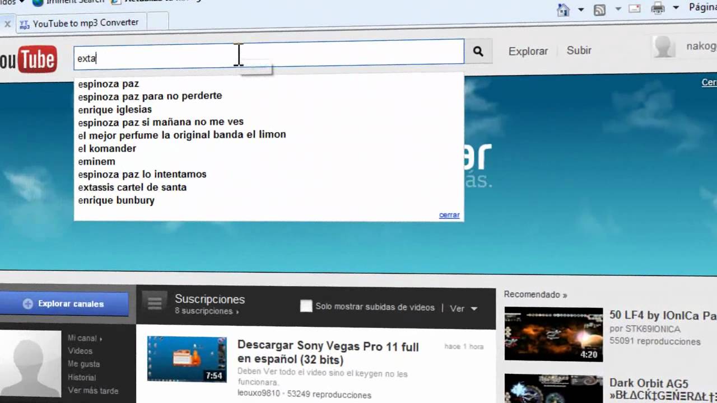Click the YouTube to mp3 Converter tab favicon
Viewport: 717px width, 403px height.
(24, 24)
